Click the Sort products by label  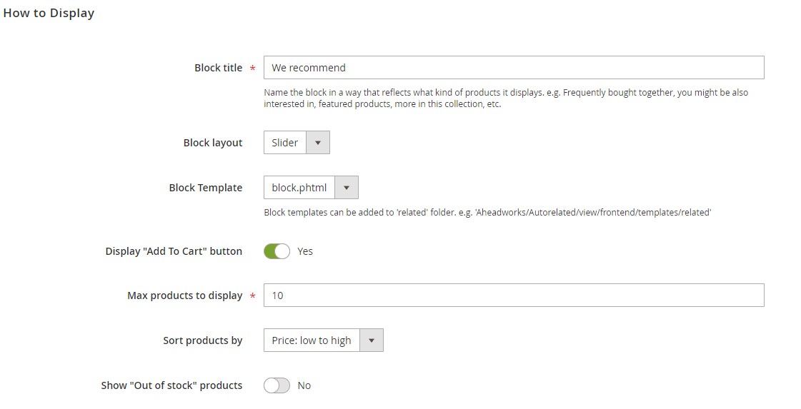203,340
